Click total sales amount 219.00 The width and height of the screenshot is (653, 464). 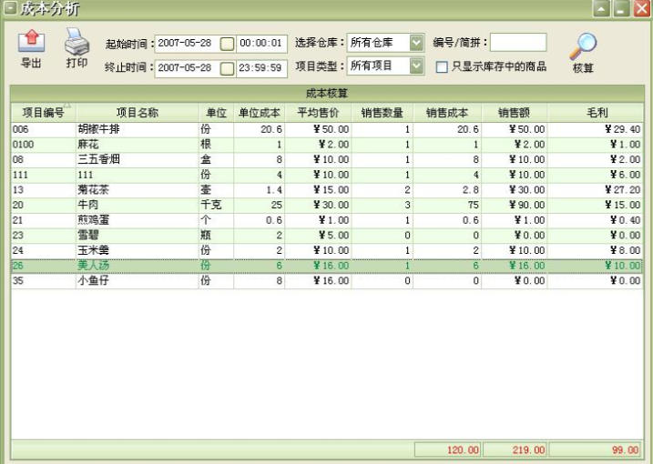(515, 449)
